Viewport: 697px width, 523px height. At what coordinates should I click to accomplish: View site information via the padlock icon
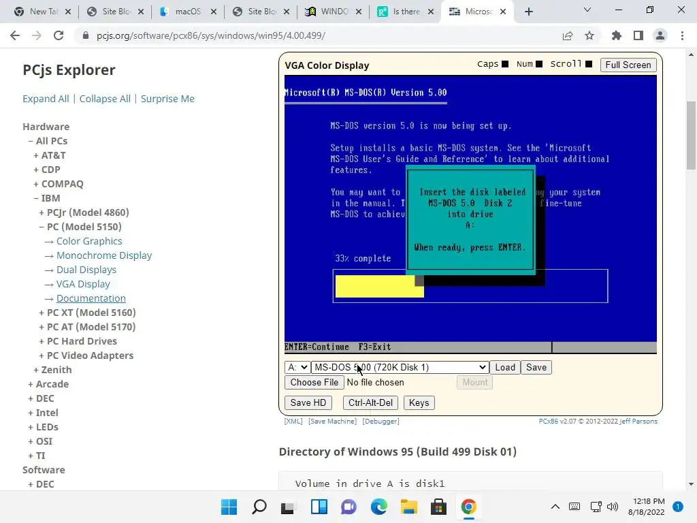85,35
